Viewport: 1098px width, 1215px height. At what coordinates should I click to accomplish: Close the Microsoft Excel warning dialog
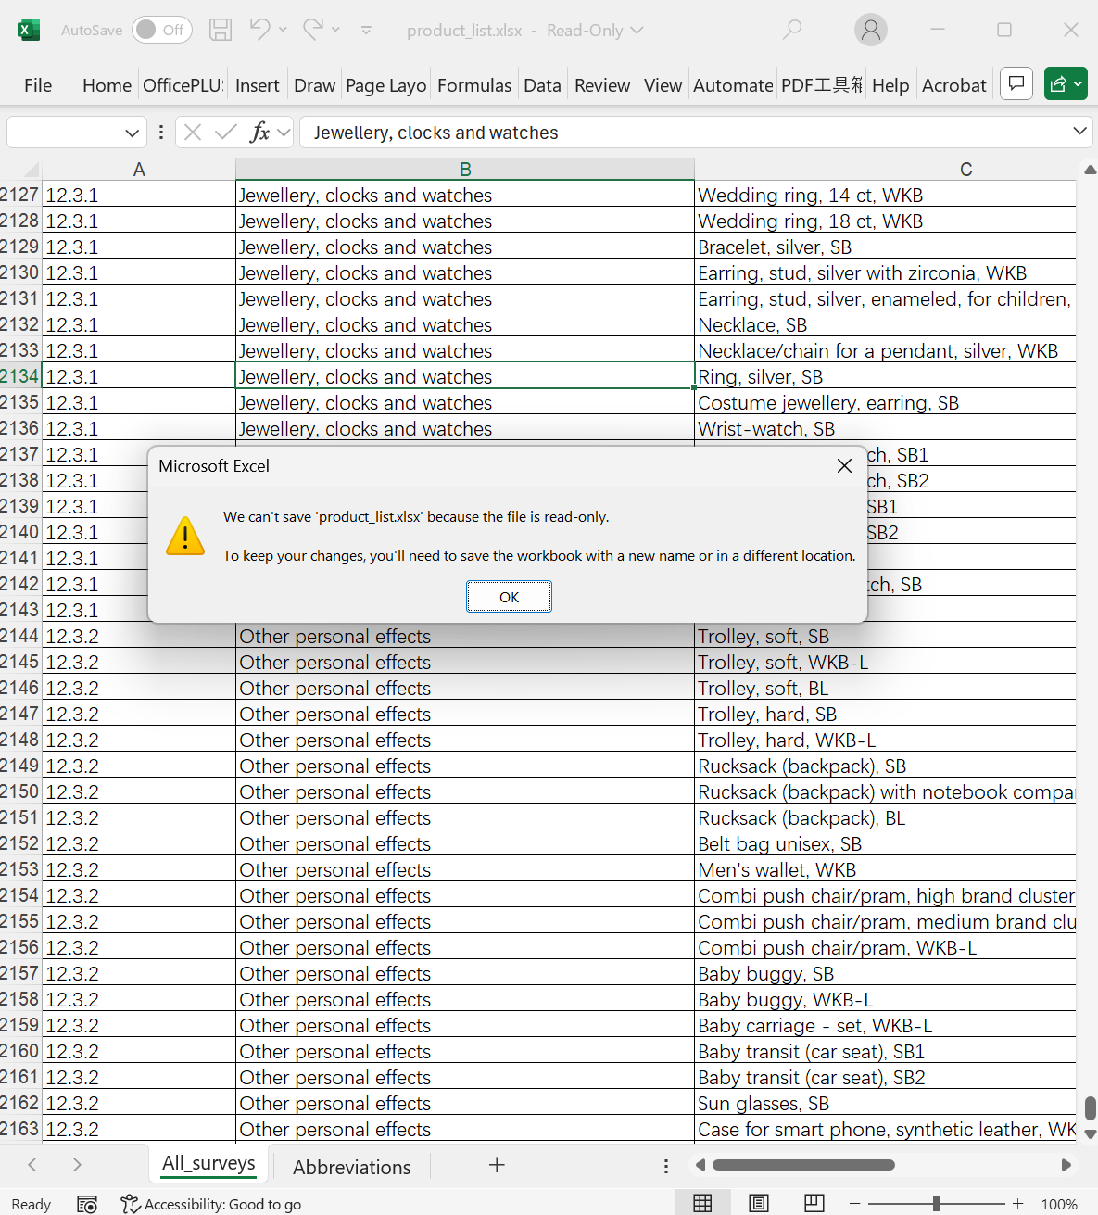pyautogui.click(x=844, y=465)
